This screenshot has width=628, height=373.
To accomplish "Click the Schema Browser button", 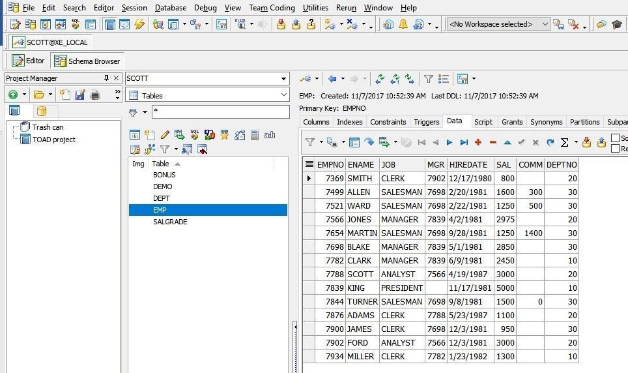I will (87, 61).
